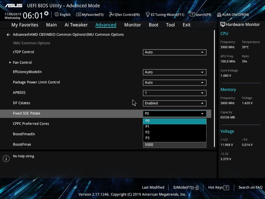The width and height of the screenshot is (265, 199).
Task: Click the globe language icon
Action: pos(57,15)
